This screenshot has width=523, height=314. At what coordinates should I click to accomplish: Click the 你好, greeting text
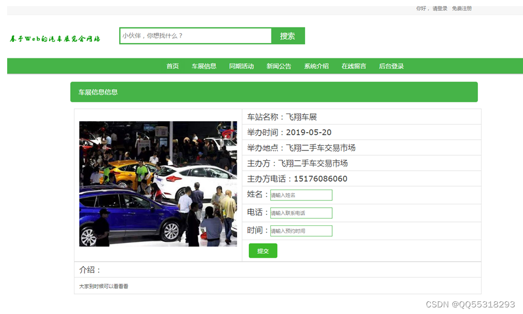click(x=422, y=9)
